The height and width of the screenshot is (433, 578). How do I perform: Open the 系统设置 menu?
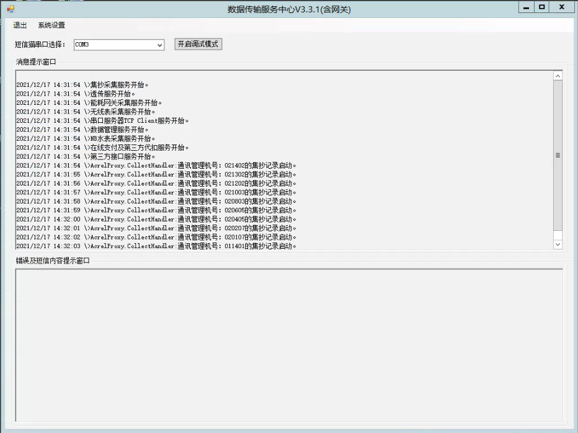[51, 25]
